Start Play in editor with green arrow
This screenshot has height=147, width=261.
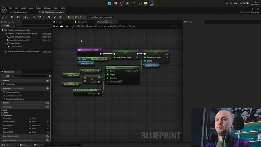[x=69, y=17]
